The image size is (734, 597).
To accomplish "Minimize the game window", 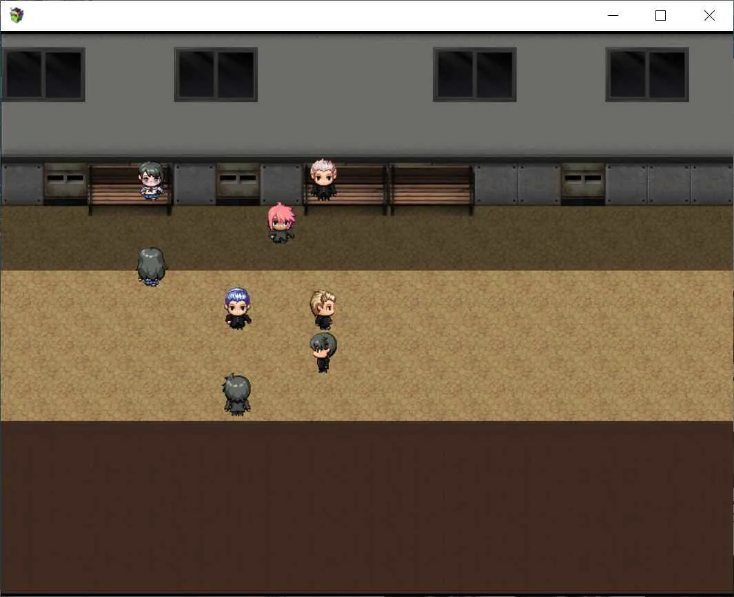I will pyautogui.click(x=613, y=15).
